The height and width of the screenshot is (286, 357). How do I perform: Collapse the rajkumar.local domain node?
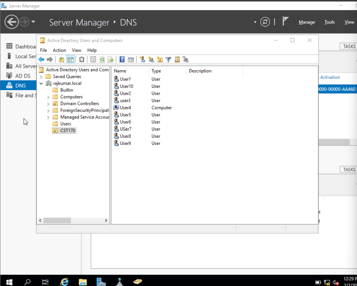[41, 83]
